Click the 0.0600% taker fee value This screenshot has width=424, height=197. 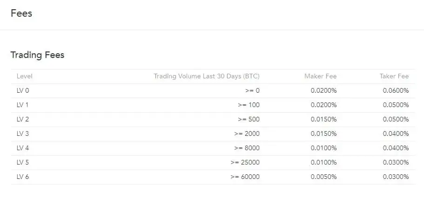click(x=396, y=91)
